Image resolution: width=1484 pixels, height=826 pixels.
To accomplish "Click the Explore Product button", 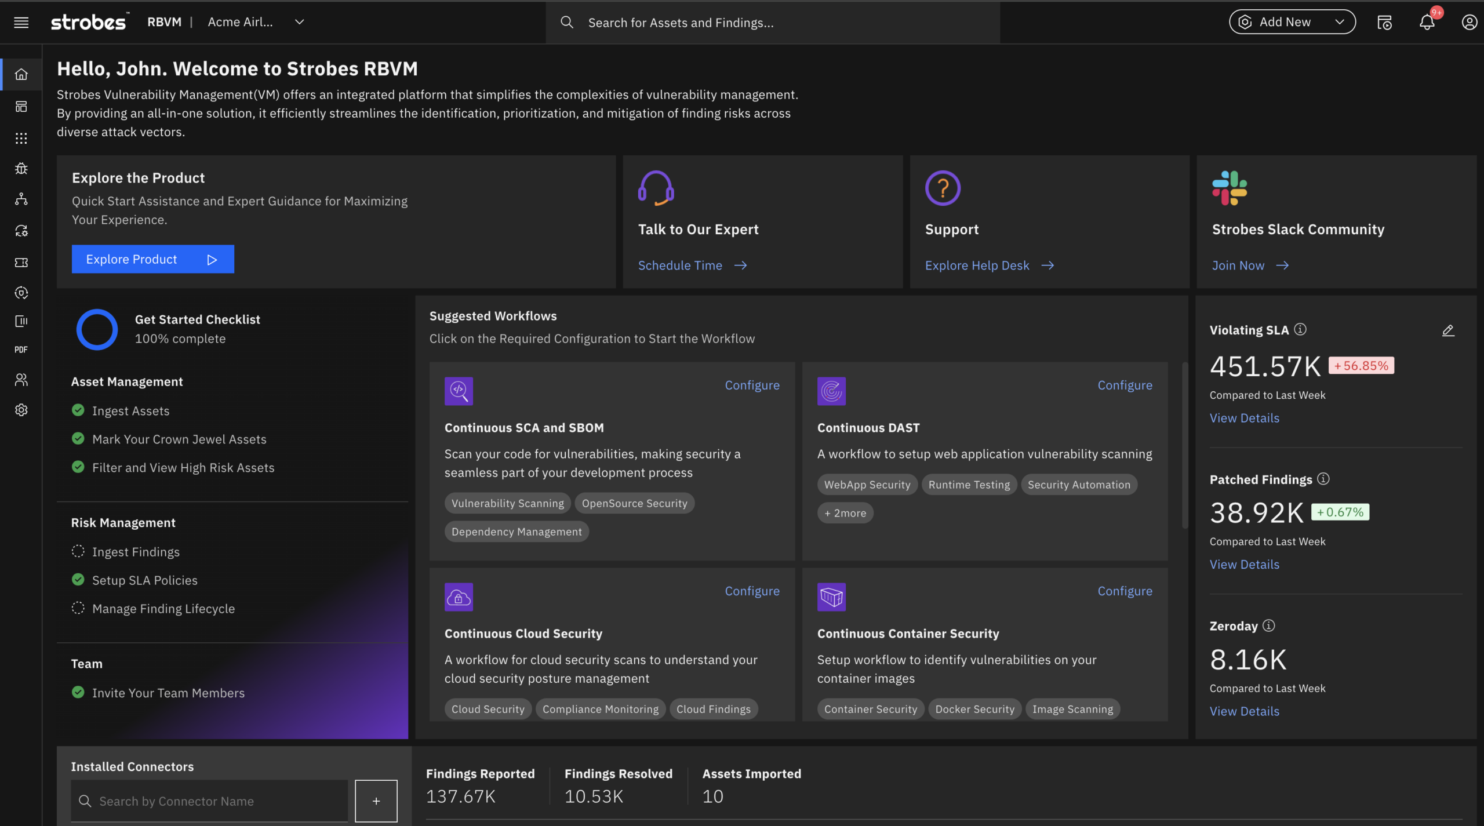I will coord(152,259).
